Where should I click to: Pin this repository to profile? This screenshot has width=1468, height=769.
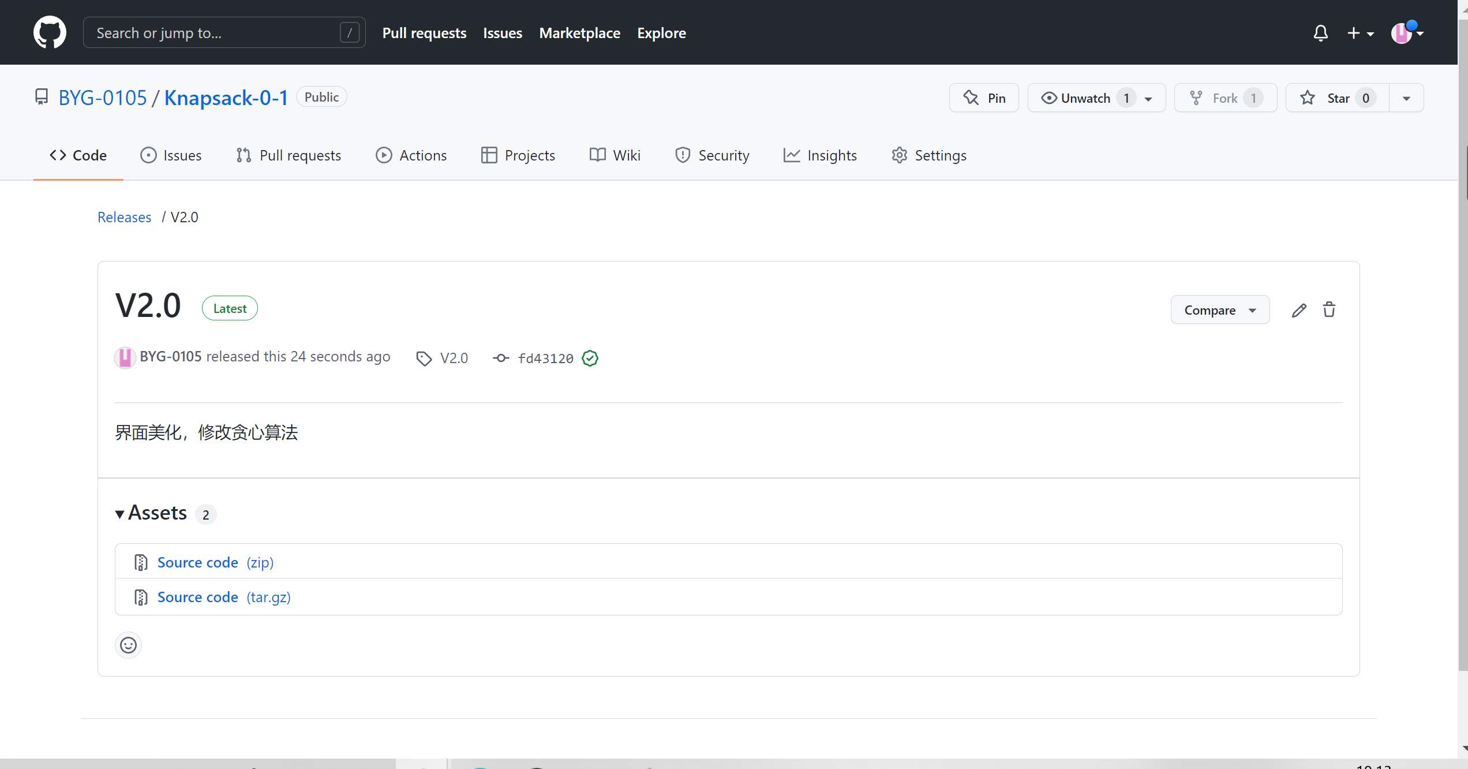[x=984, y=98]
